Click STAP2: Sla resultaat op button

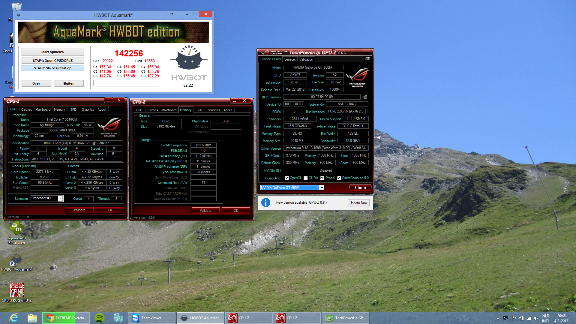pyautogui.click(x=53, y=68)
